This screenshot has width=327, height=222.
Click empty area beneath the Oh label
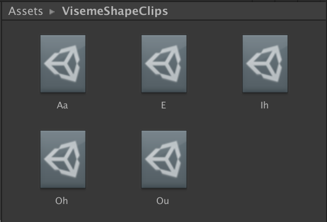(62, 214)
